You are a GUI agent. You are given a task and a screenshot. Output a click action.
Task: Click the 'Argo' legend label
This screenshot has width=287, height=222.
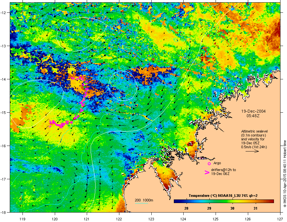(217, 163)
